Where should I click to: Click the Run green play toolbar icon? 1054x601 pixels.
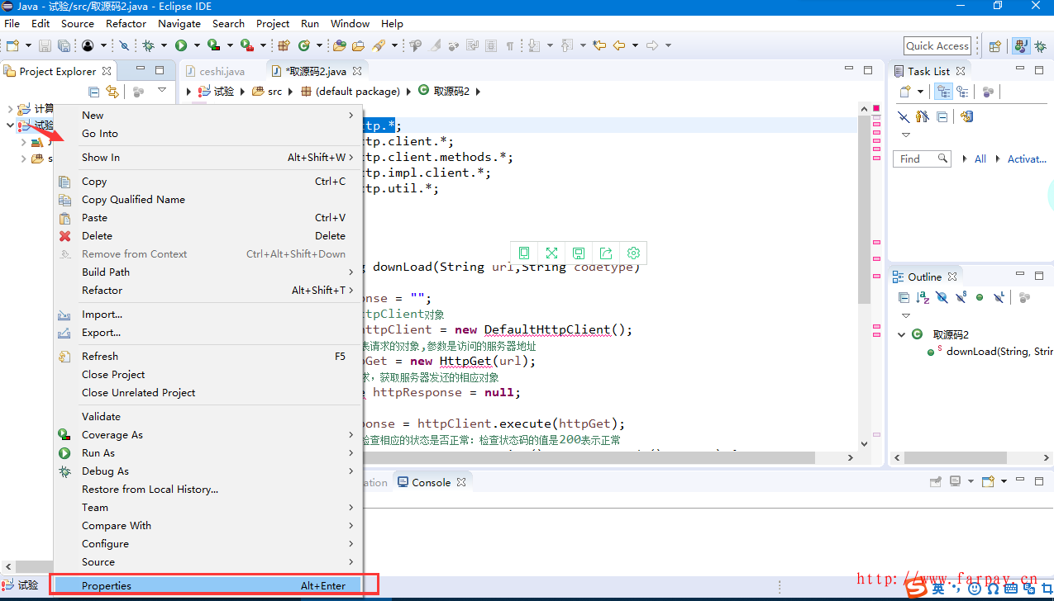coord(180,45)
